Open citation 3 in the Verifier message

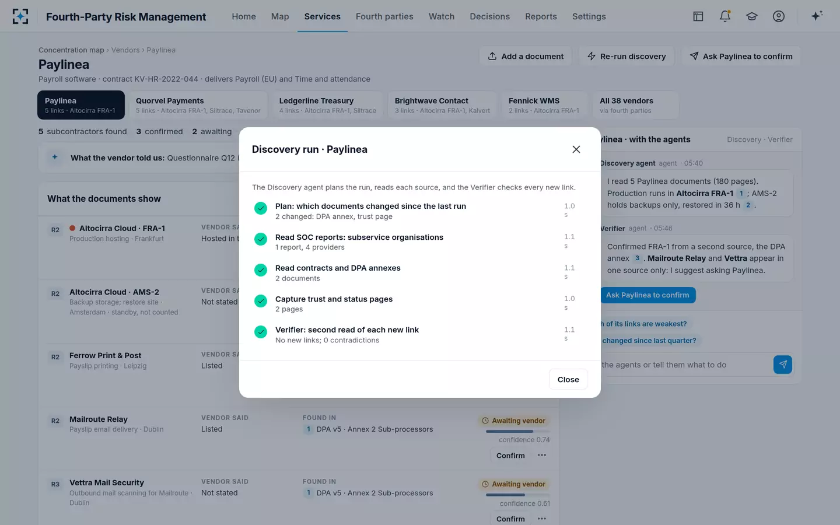tap(637, 258)
